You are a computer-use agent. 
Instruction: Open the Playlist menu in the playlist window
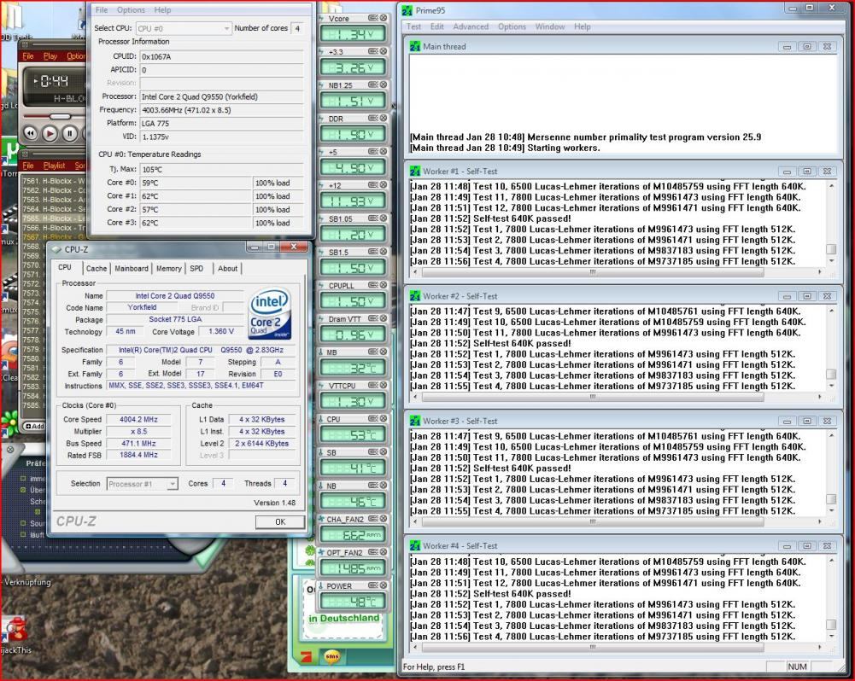[x=54, y=166]
